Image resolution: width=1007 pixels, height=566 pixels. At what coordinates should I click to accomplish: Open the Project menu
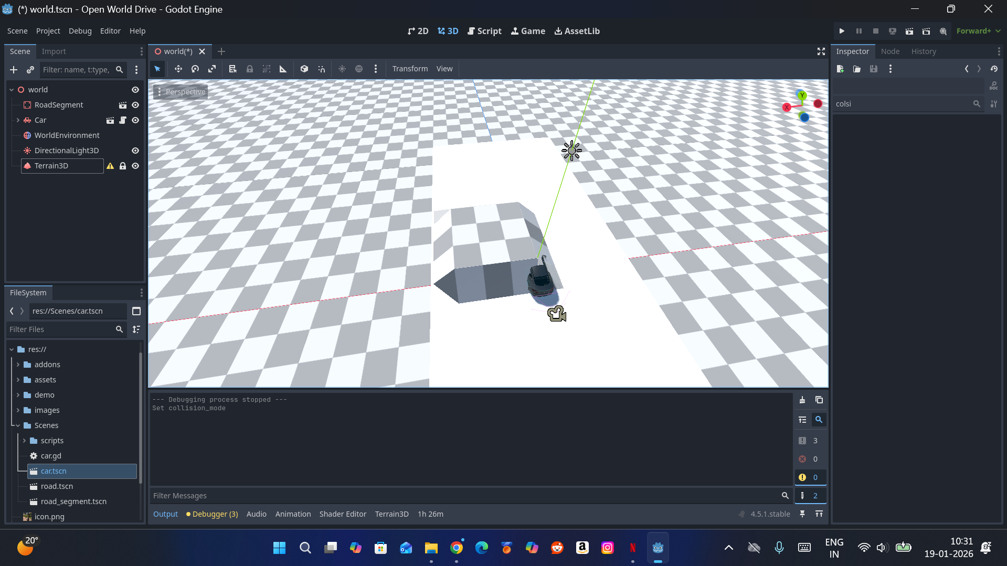coord(48,31)
